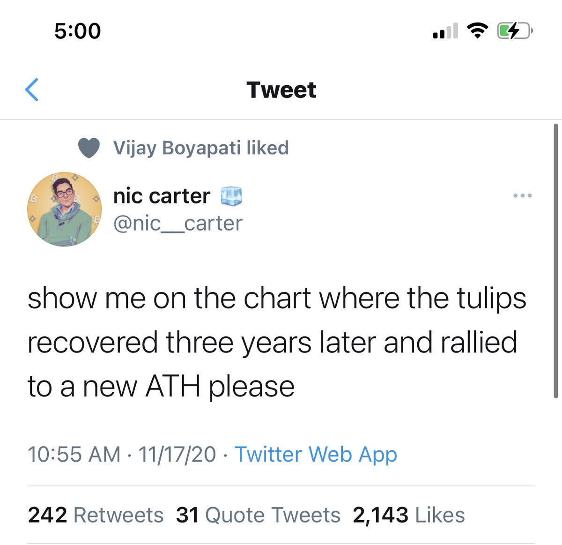
Task: Click the Vijay Boyapati liked label
Action: [201, 148]
